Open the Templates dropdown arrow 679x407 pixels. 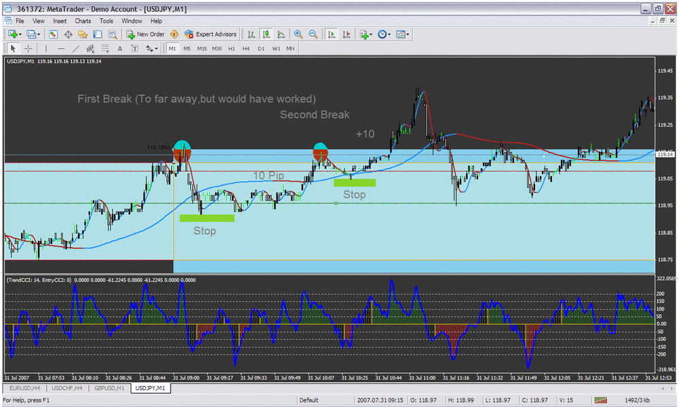[x=408, y=35]
